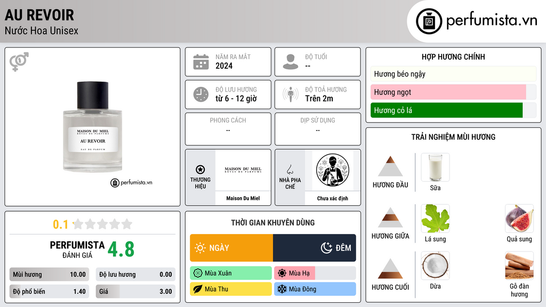Select the Mùa Xuân season bar
546x307 pixels.
(x=231, y=273)
